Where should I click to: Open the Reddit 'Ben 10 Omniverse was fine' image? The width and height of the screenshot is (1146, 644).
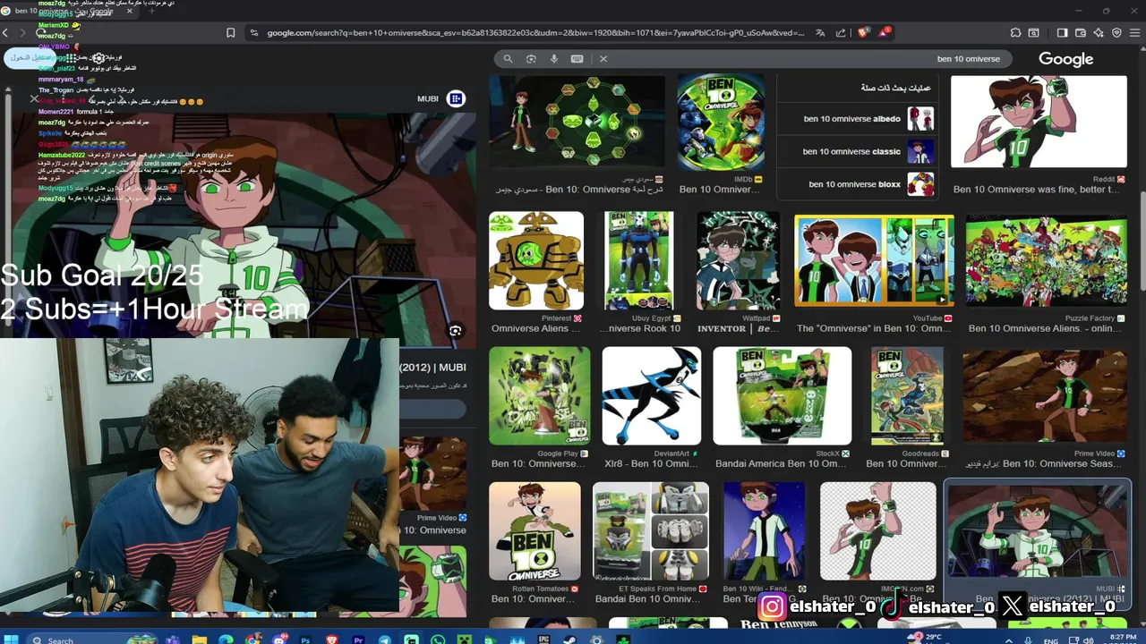point(1039,122)
